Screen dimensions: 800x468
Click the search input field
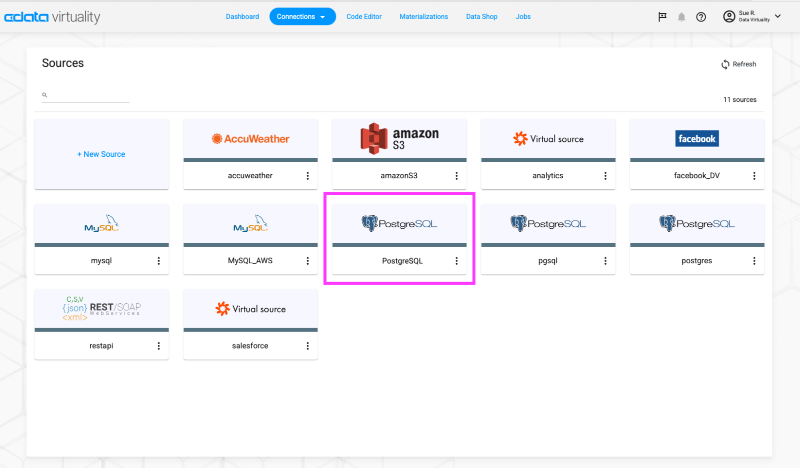click(x=85, y=96)
